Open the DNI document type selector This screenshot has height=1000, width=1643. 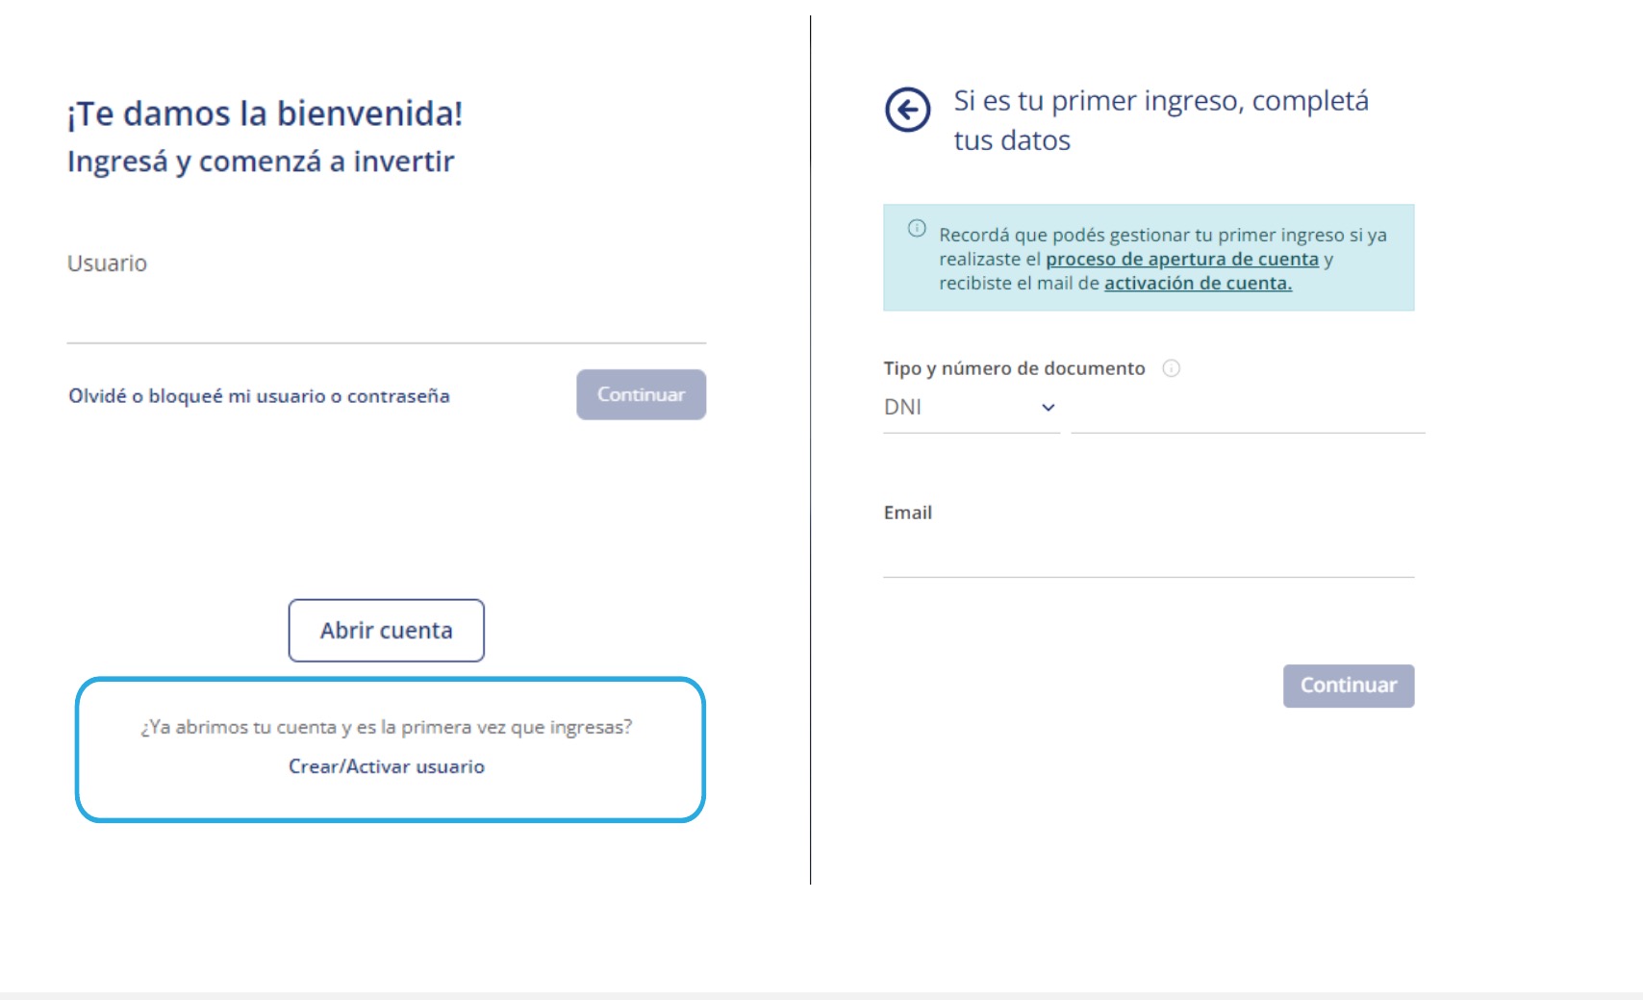[x=972, y=408]
